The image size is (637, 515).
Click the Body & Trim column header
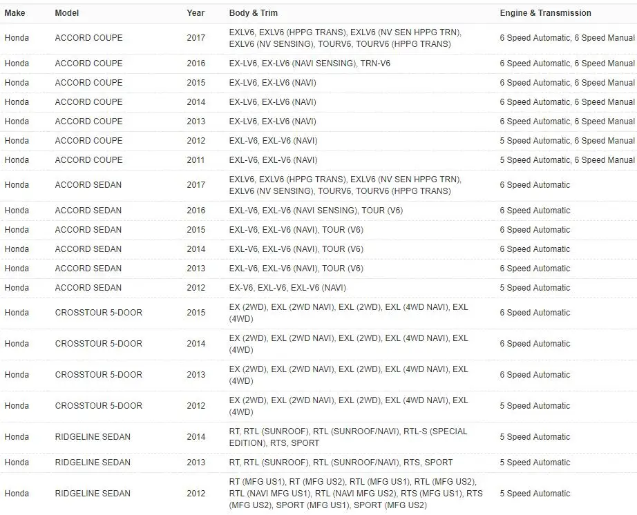coord(253,13)
